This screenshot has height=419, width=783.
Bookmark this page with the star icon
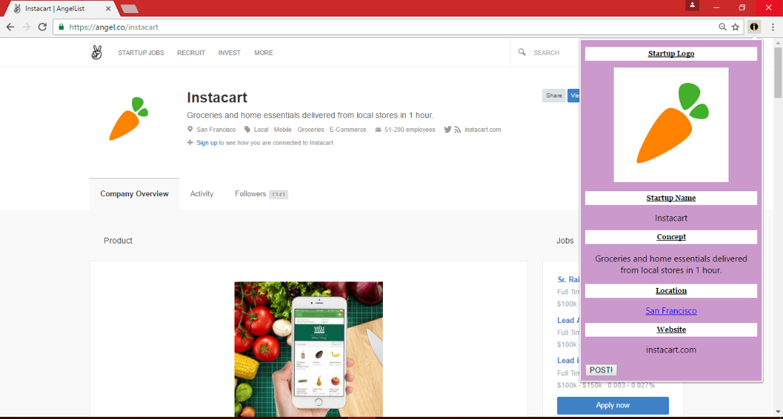click(x=736, y=27)
